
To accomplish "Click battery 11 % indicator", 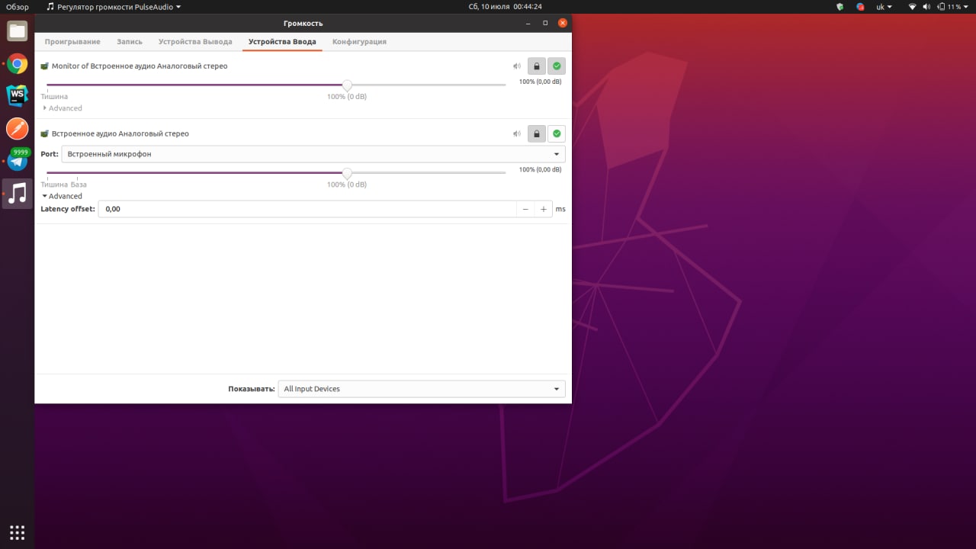I will [x=950, y=6].
